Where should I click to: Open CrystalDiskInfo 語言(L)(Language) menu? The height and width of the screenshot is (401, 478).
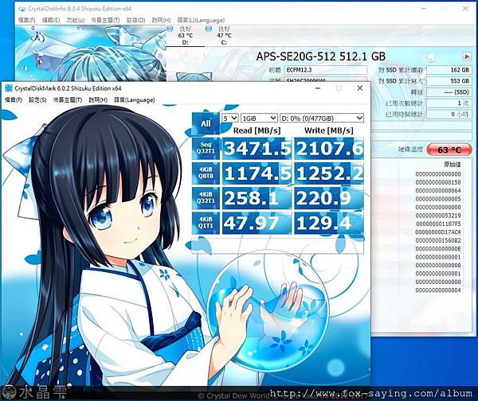point(202,21)
